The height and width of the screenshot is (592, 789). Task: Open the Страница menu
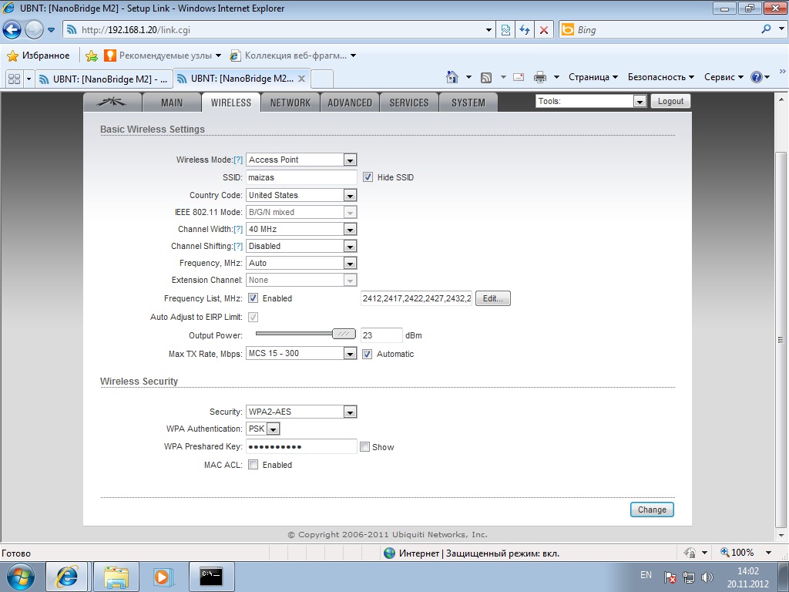(x=593, y=77)
